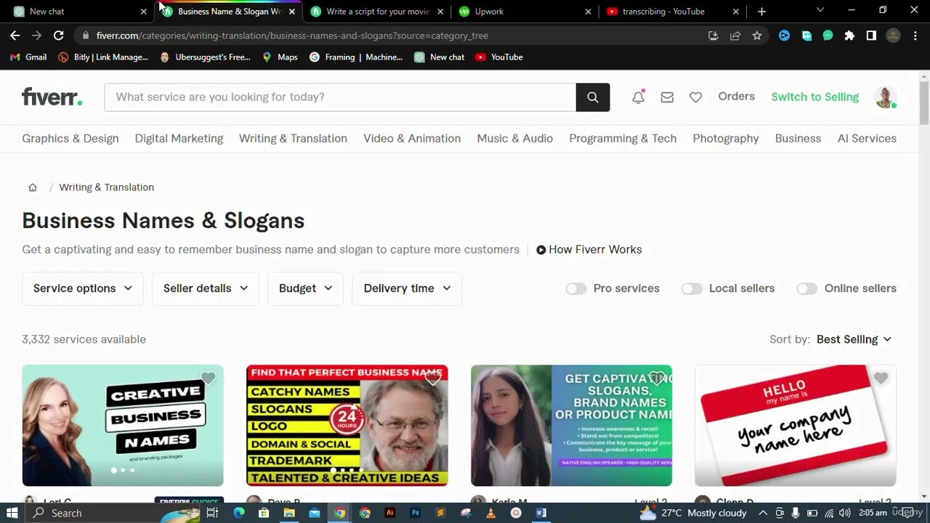The width and height of the screenshot is (930, 523).
Task: Open Photoshop from the taskbar
Action: [x=415, y=513]
